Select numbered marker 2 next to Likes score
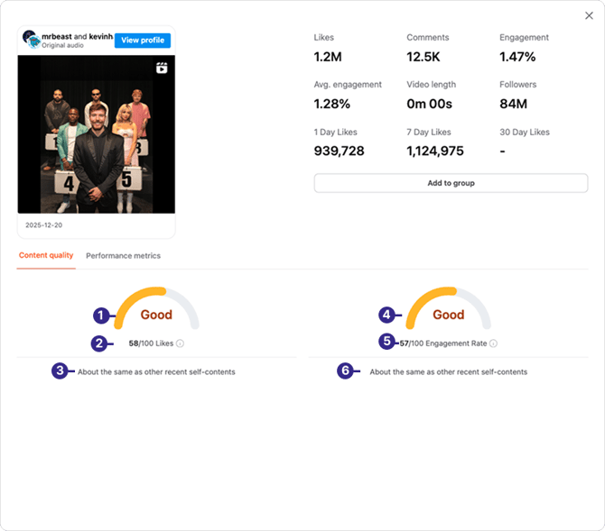 tap(101, 343)
